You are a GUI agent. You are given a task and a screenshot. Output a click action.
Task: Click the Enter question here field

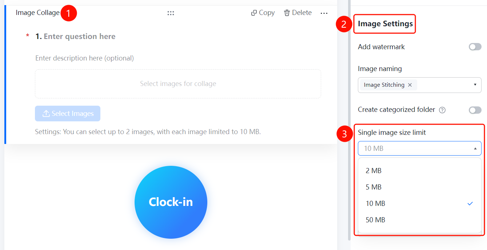click(x=80, y=36)
